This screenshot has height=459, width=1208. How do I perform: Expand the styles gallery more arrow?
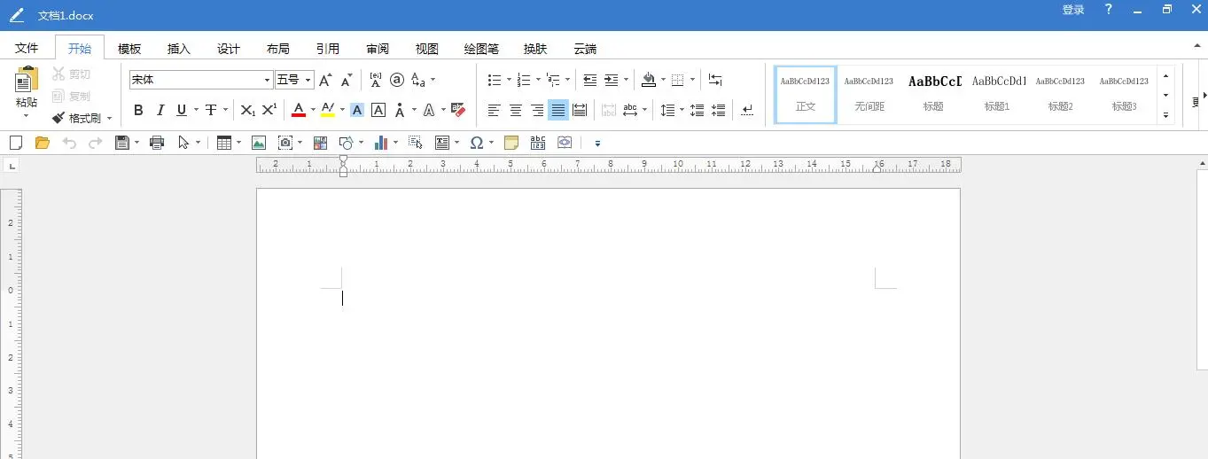[1166, 115]
